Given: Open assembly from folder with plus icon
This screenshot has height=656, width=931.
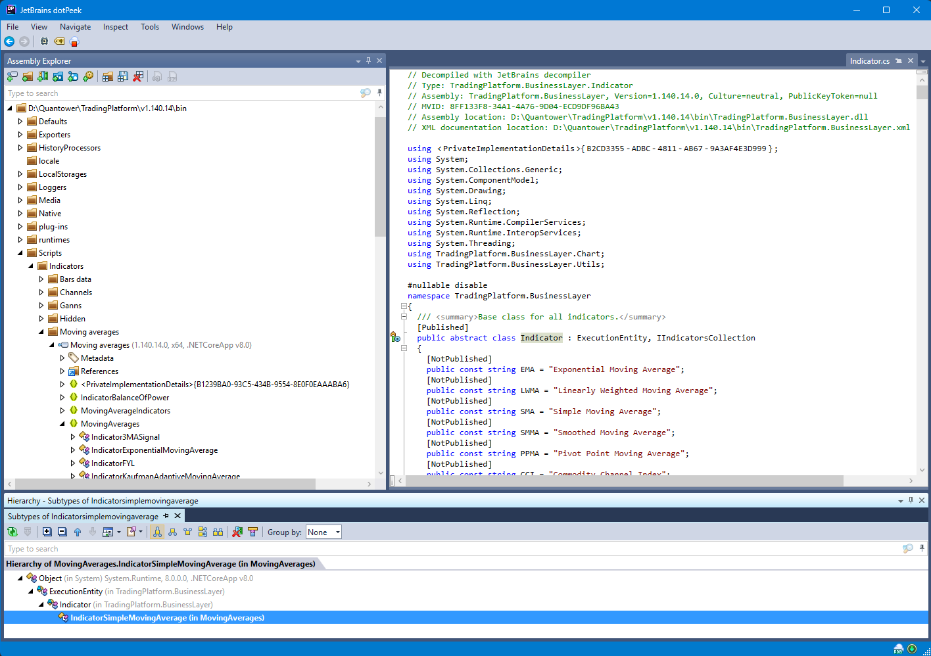Looking at the screenshot, I should point(27,77).
